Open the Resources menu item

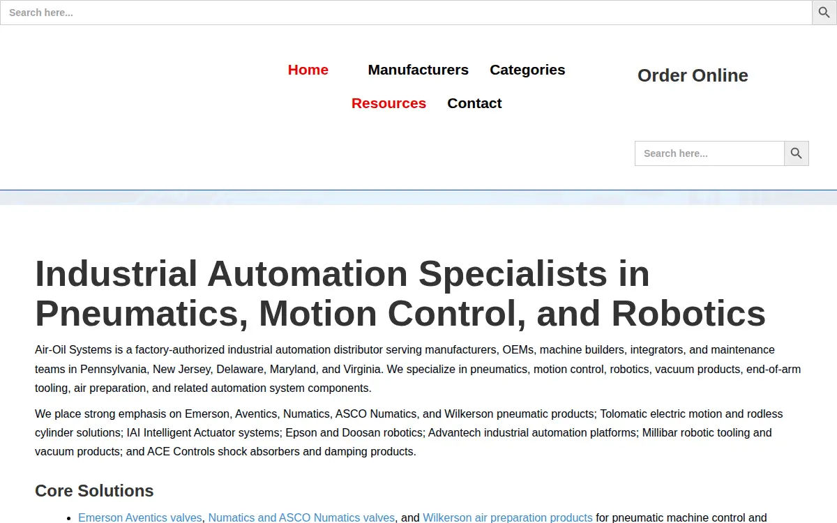(x=389, y=103)
